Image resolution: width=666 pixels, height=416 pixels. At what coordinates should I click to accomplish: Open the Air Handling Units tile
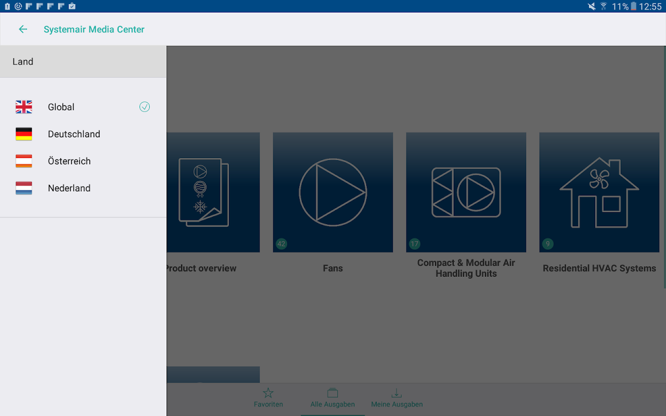466,192
